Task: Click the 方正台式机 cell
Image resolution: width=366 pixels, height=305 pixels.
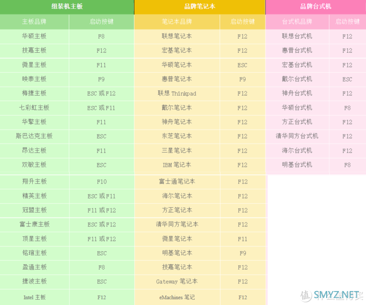Action: pyautogui.click(x=297, y=122)
